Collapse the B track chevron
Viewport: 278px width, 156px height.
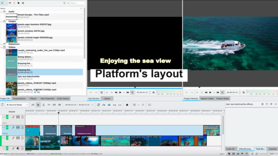click(3, 127)
